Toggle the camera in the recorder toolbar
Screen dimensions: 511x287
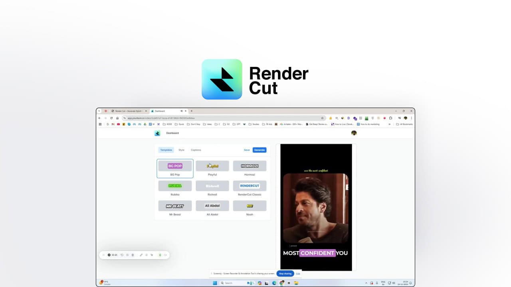coord(165,255)
